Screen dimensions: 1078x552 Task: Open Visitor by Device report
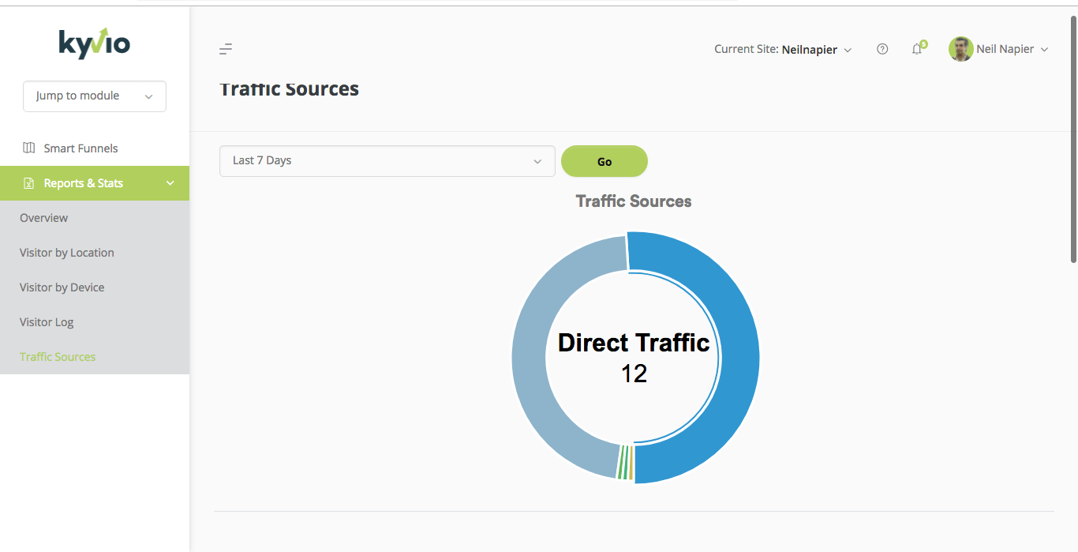point(62,287)
